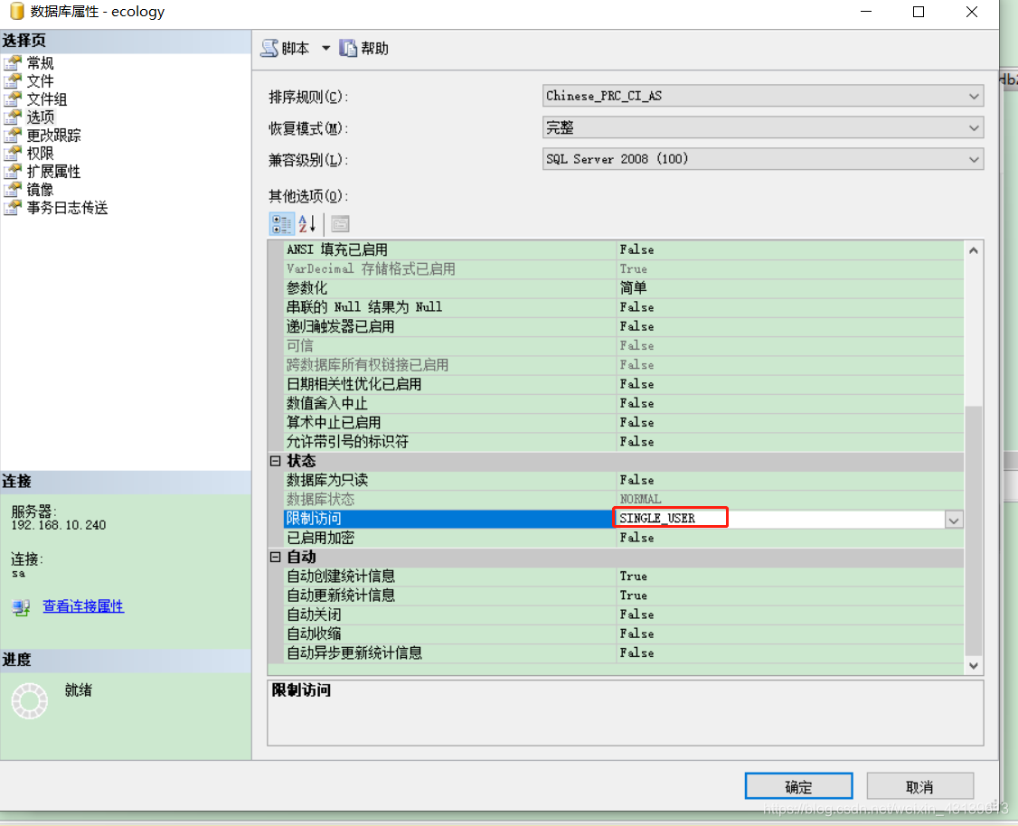
Task: Select the 日期相关性优化已启用 row
Action: point(624,384)
